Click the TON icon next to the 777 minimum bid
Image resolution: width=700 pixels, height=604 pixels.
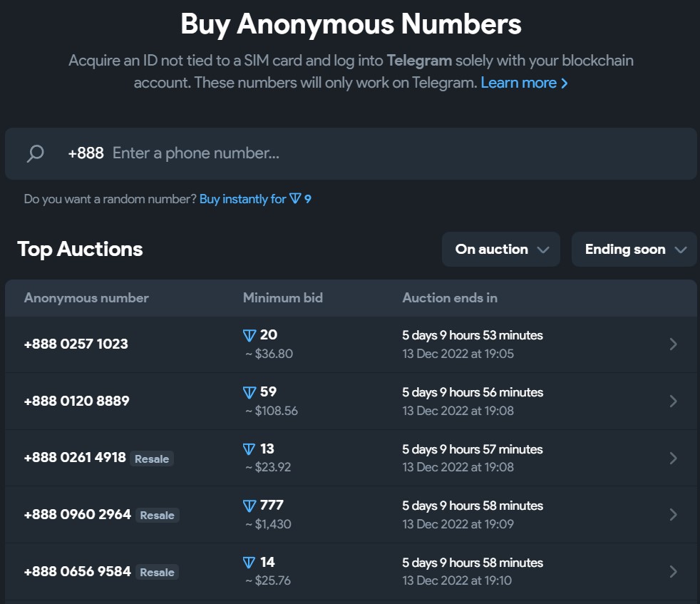click(x=249, y=505)
